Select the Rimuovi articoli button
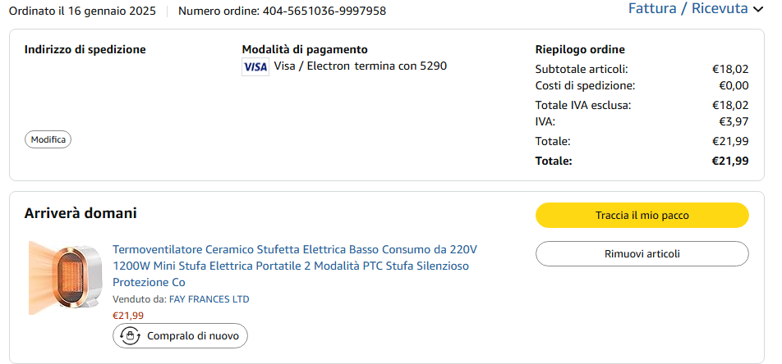The image size is (782, 364). tap(642, 254)
